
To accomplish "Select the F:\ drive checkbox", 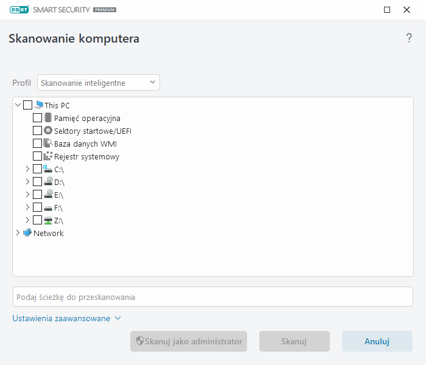I will click(x=37, y=207).
